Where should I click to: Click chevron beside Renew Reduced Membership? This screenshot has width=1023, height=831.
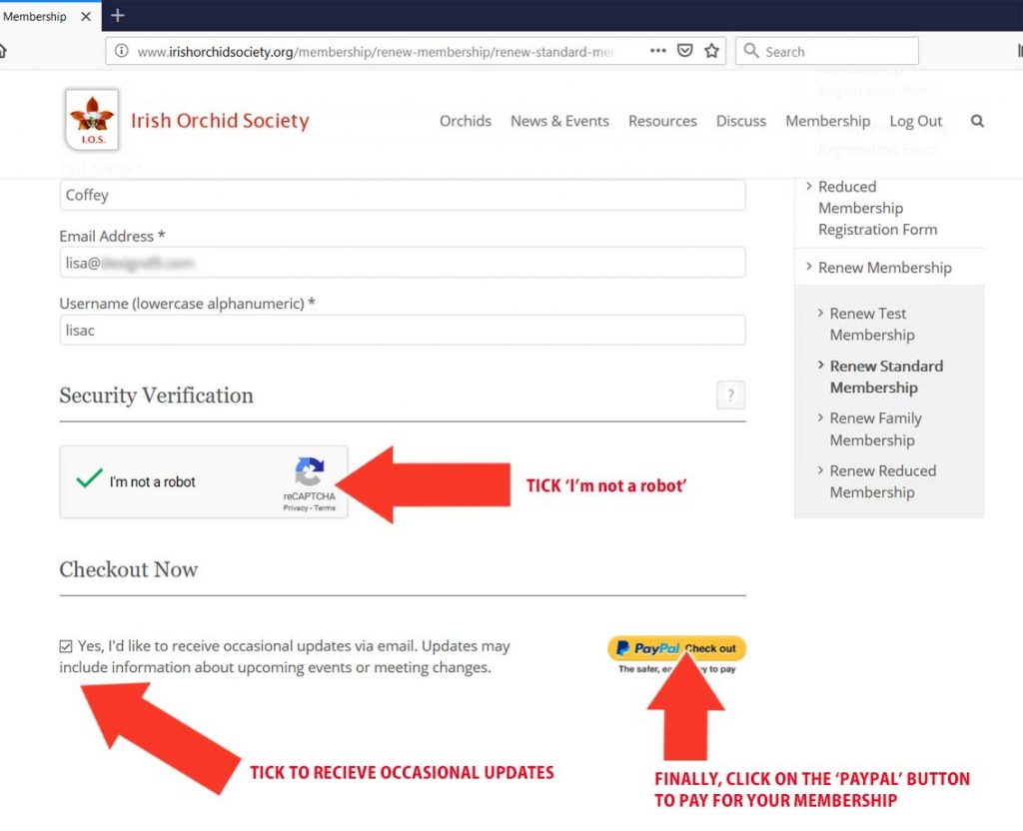tap(821, 469)
